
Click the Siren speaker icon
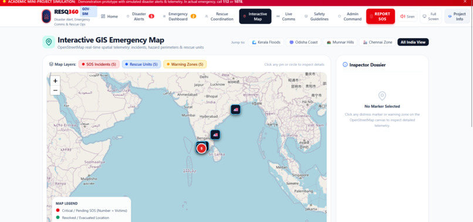[403, 16]
